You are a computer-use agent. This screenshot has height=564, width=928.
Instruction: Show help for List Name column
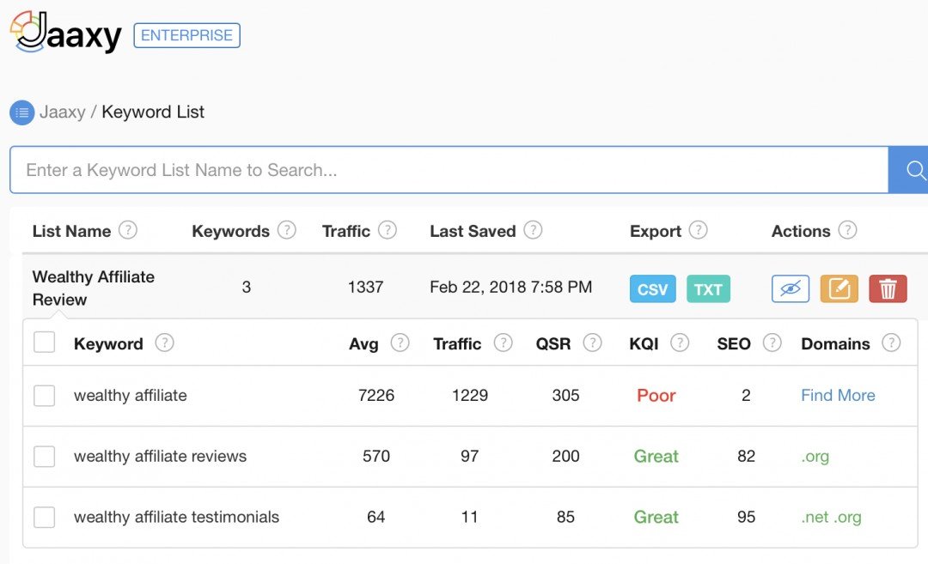pos(128,229)
